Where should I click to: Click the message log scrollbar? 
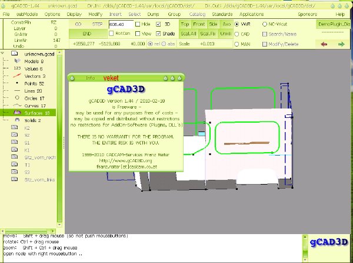pos(305,248)
